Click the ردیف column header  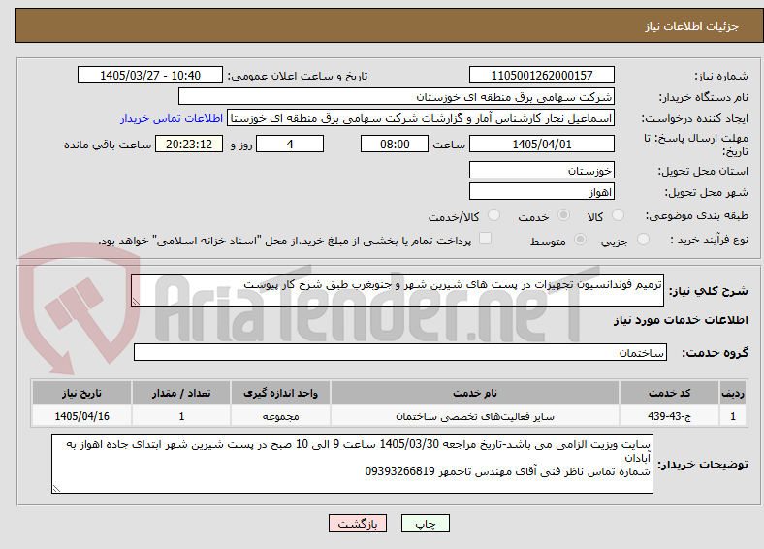[x=733, y=393]
